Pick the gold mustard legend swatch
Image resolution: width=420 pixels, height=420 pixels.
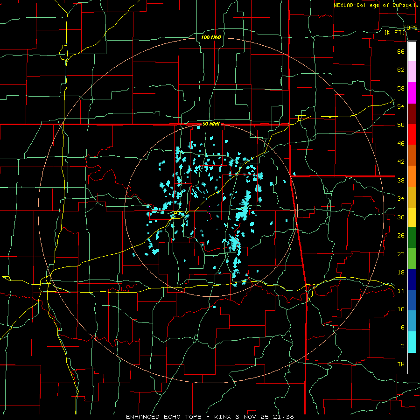412,197
